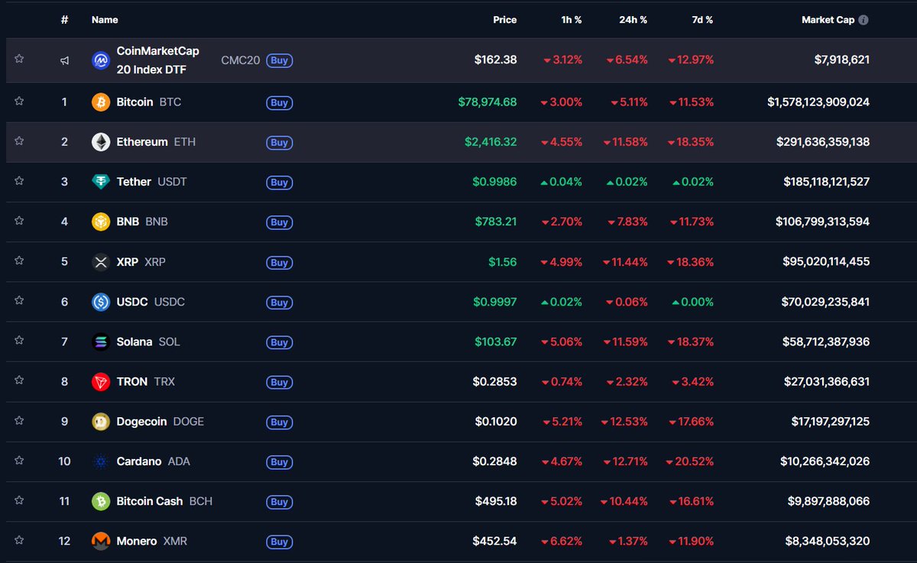
Task: Sort by the Market Cap column header
Action: tap(828, 20)
